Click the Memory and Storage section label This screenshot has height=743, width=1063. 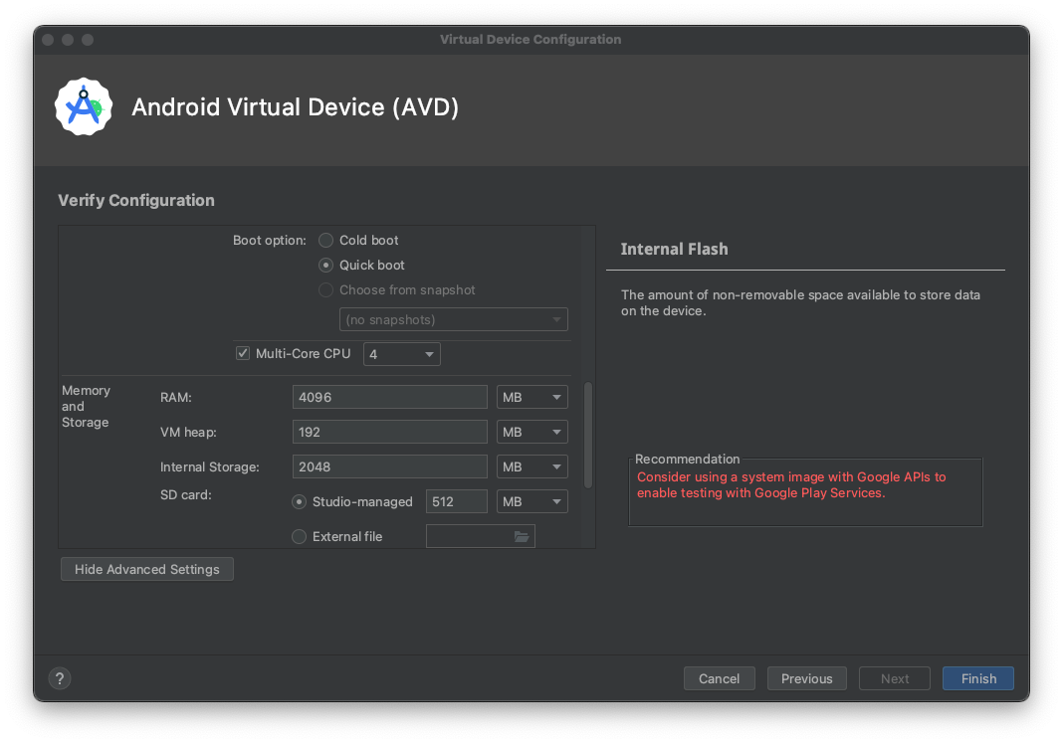click(x=87, y=407)
